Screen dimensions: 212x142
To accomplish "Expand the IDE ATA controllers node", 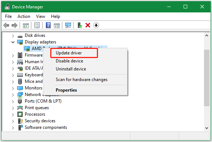I will 13,69.
